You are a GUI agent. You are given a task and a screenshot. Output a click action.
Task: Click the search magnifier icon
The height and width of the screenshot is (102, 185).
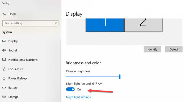(55, 23)
